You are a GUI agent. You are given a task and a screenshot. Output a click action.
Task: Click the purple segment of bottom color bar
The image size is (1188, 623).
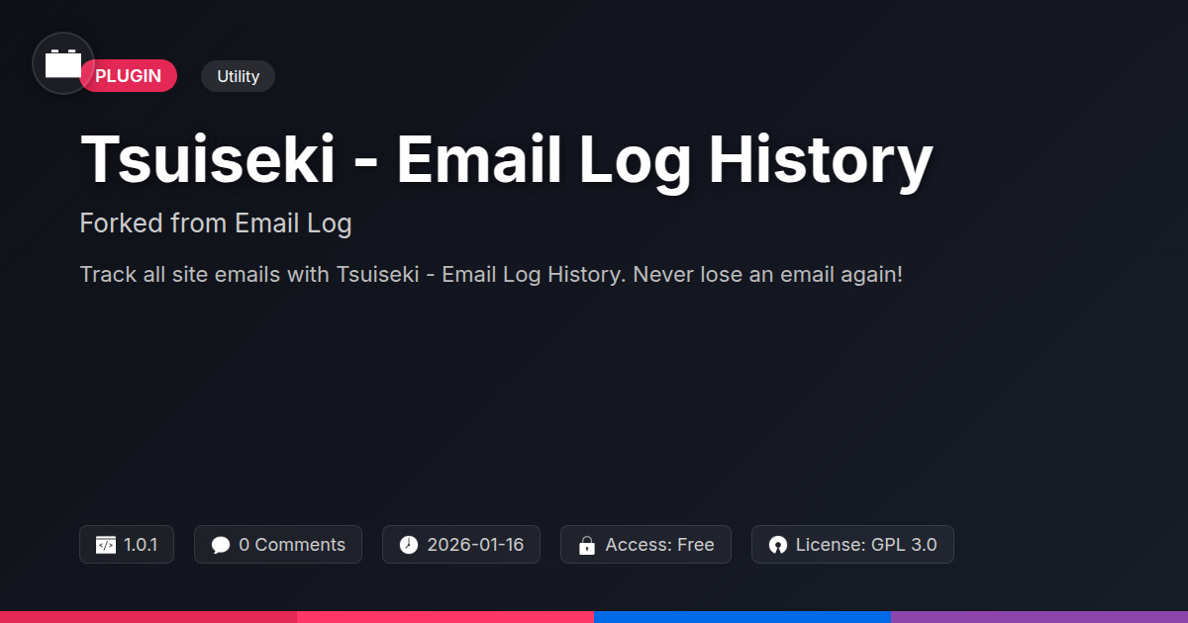(x=1039, y=617)
